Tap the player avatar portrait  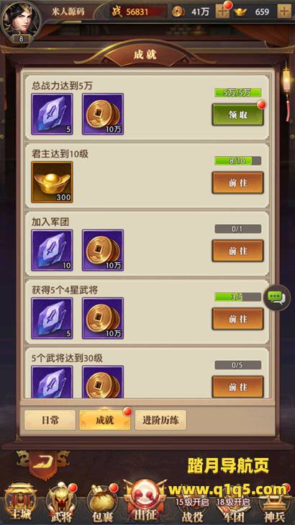tap(21, 21)
